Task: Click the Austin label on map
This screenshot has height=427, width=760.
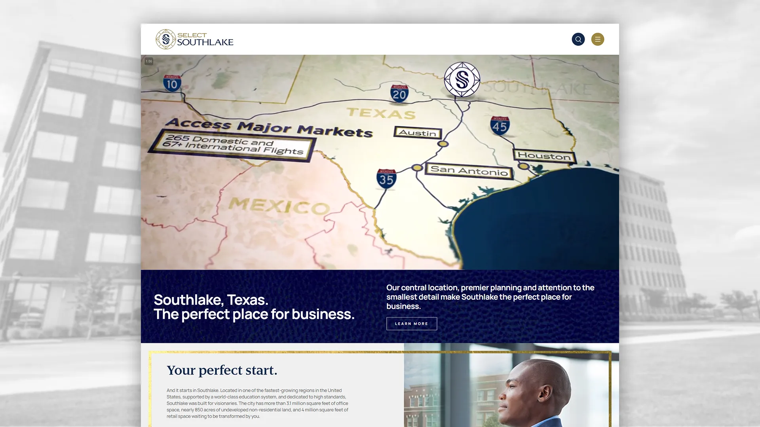Action: 418,133
